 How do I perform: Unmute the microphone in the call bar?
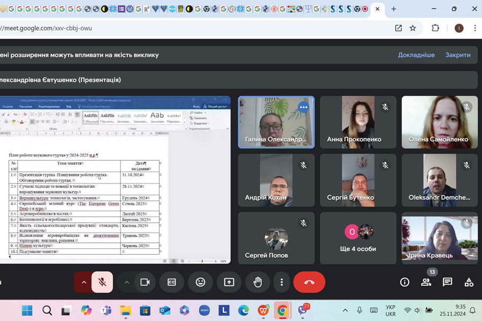click(x=102, y=282)
